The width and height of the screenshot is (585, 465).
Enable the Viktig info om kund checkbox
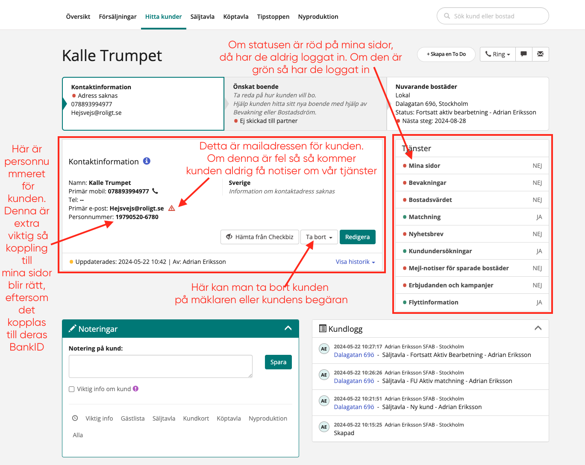[72, 389]
